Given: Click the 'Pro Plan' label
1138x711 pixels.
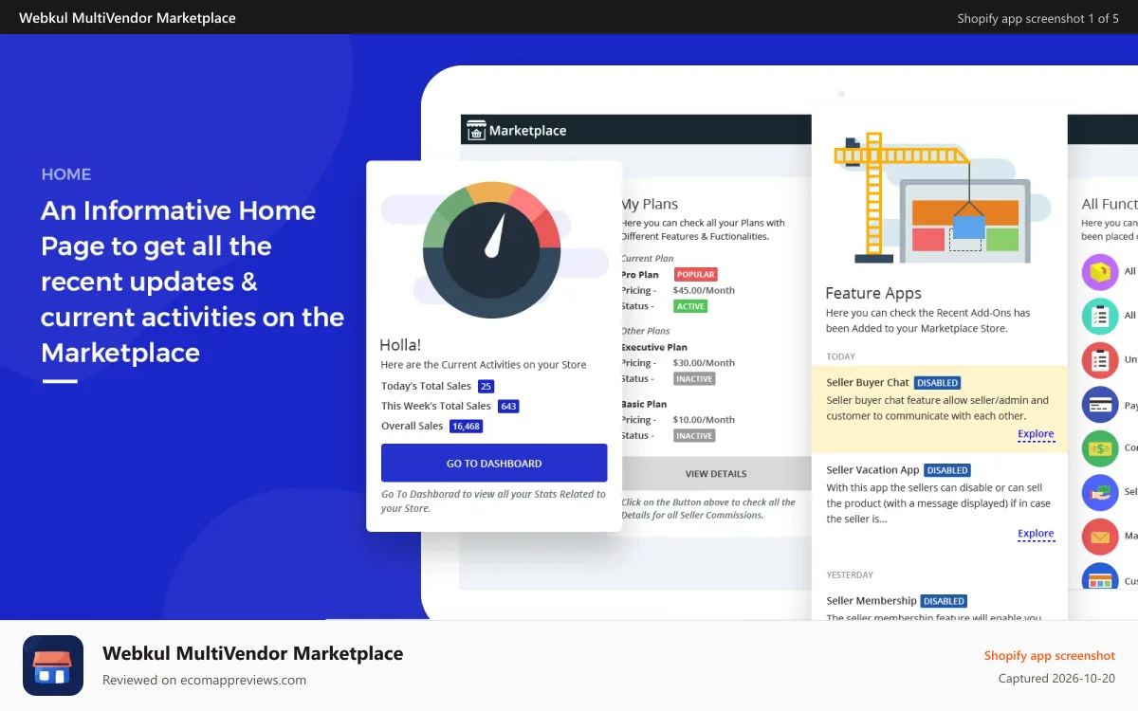Looking at the screenshot, I should pos(640,275).
